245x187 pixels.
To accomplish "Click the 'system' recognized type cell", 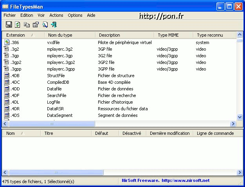I will 202,42.
